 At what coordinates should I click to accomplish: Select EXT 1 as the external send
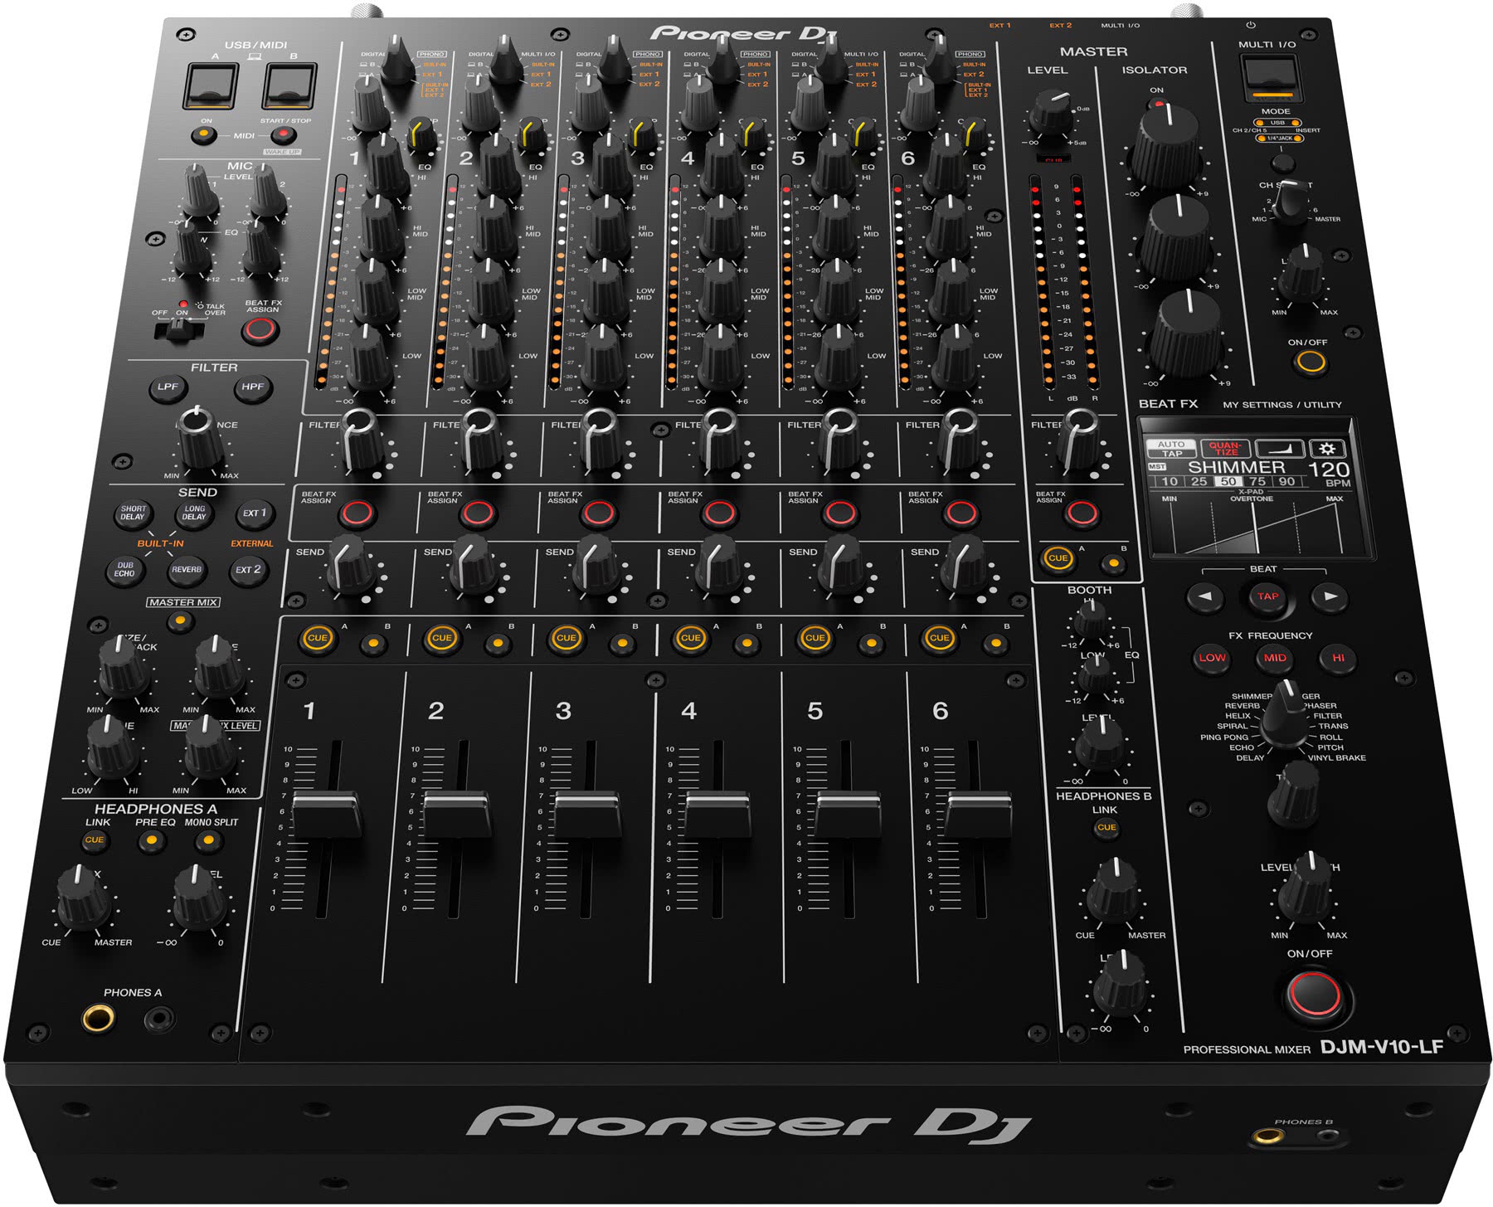pyautogui.click(x=255, y=515)
